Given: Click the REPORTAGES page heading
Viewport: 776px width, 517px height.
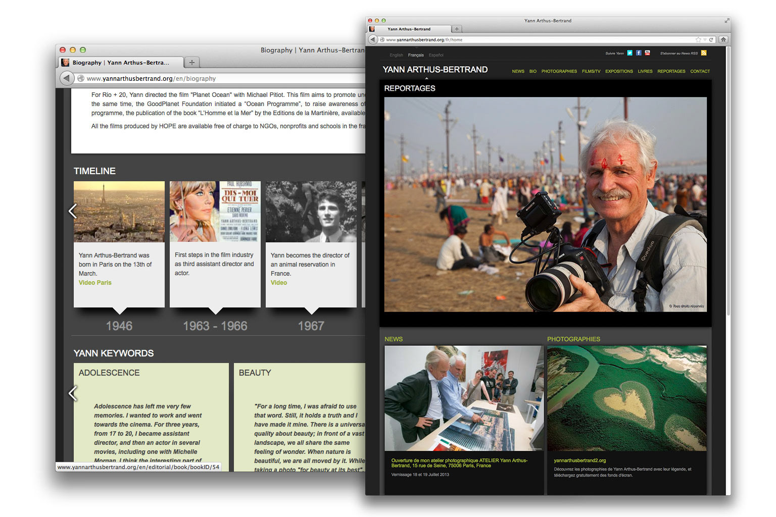Looking at the screenshot, I should pos(410,88).
